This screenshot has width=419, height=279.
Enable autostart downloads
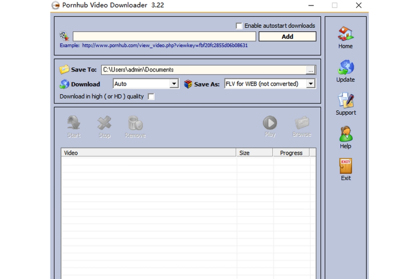pos(239,26)
